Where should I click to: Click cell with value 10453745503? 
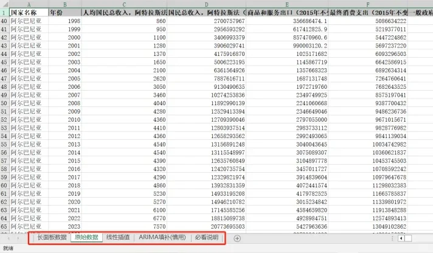click(368, 161)
